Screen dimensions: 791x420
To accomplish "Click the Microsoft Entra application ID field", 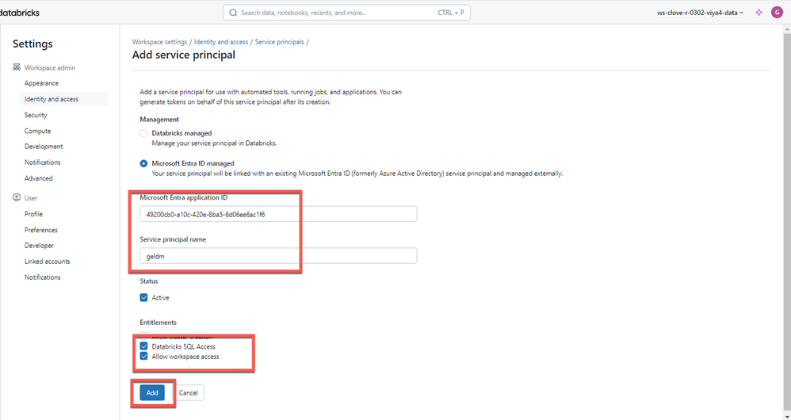I will coord(277,215).
